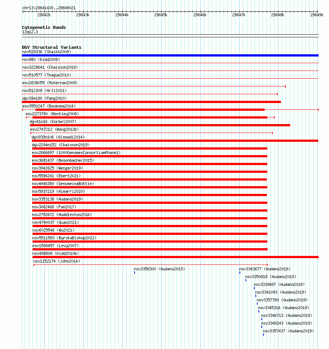Select the nsv3341093 (Audano2019) label
Viewport: 329px width, 349px height.
[281, 292]
